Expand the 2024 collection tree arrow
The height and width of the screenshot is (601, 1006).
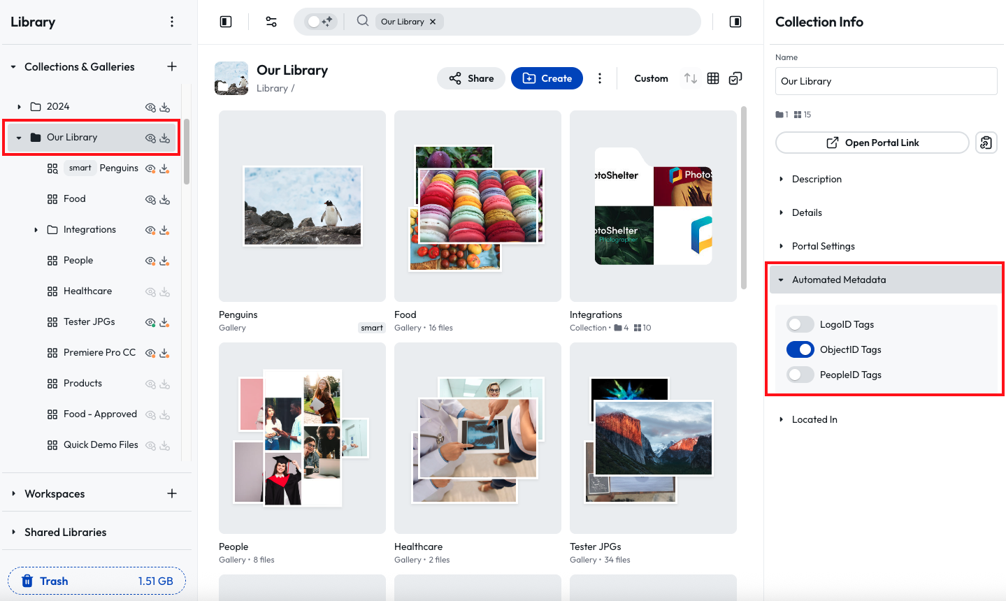tap(19, 107)
